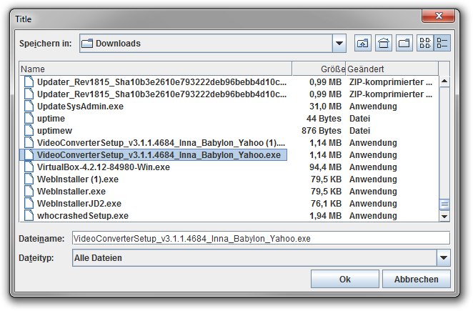
Task: Select the uptimew file
Action: coord(54,130)
